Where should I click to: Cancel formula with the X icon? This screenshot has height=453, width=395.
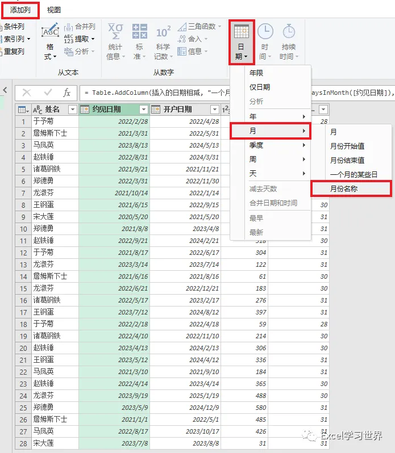click(27, 93)
